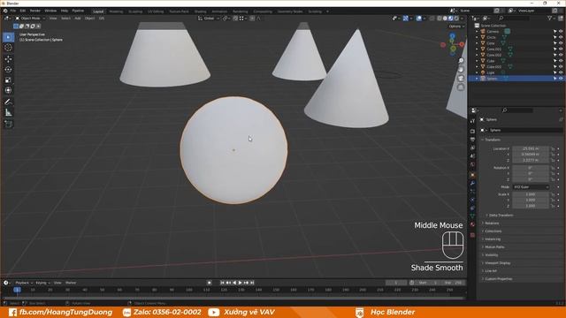
Task: Toggle selectability of the Camera object
Action: click(x=555, y=32)
